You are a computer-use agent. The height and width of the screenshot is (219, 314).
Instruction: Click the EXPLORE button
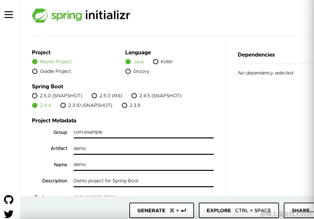[x=239, y=210]
